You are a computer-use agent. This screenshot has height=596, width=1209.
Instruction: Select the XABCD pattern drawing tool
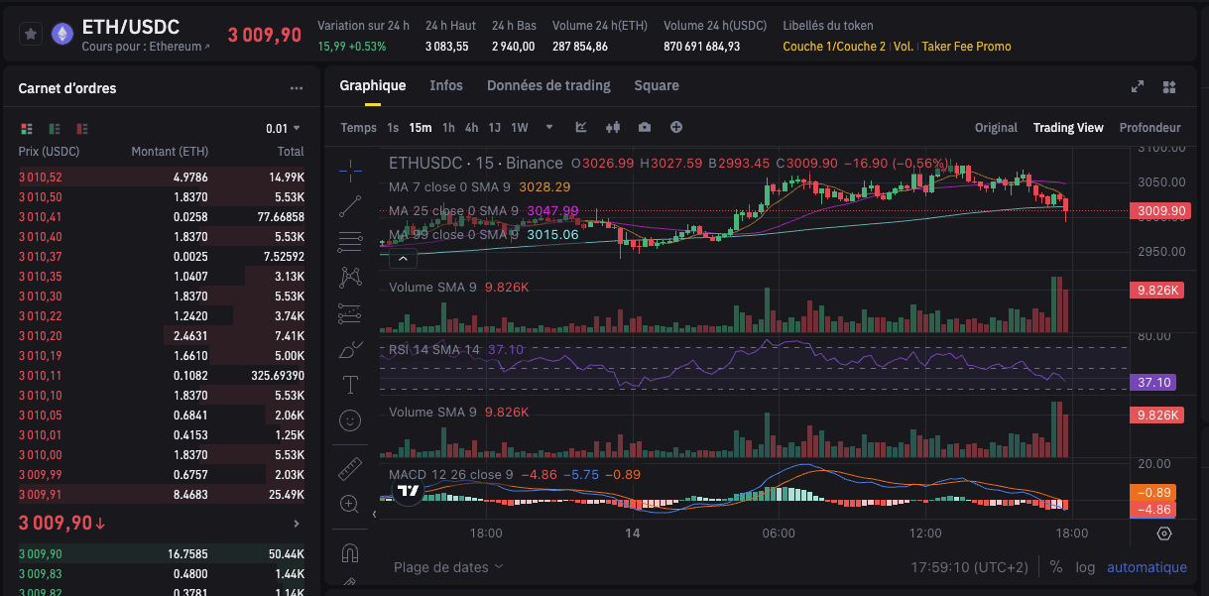tap(350, 277)
